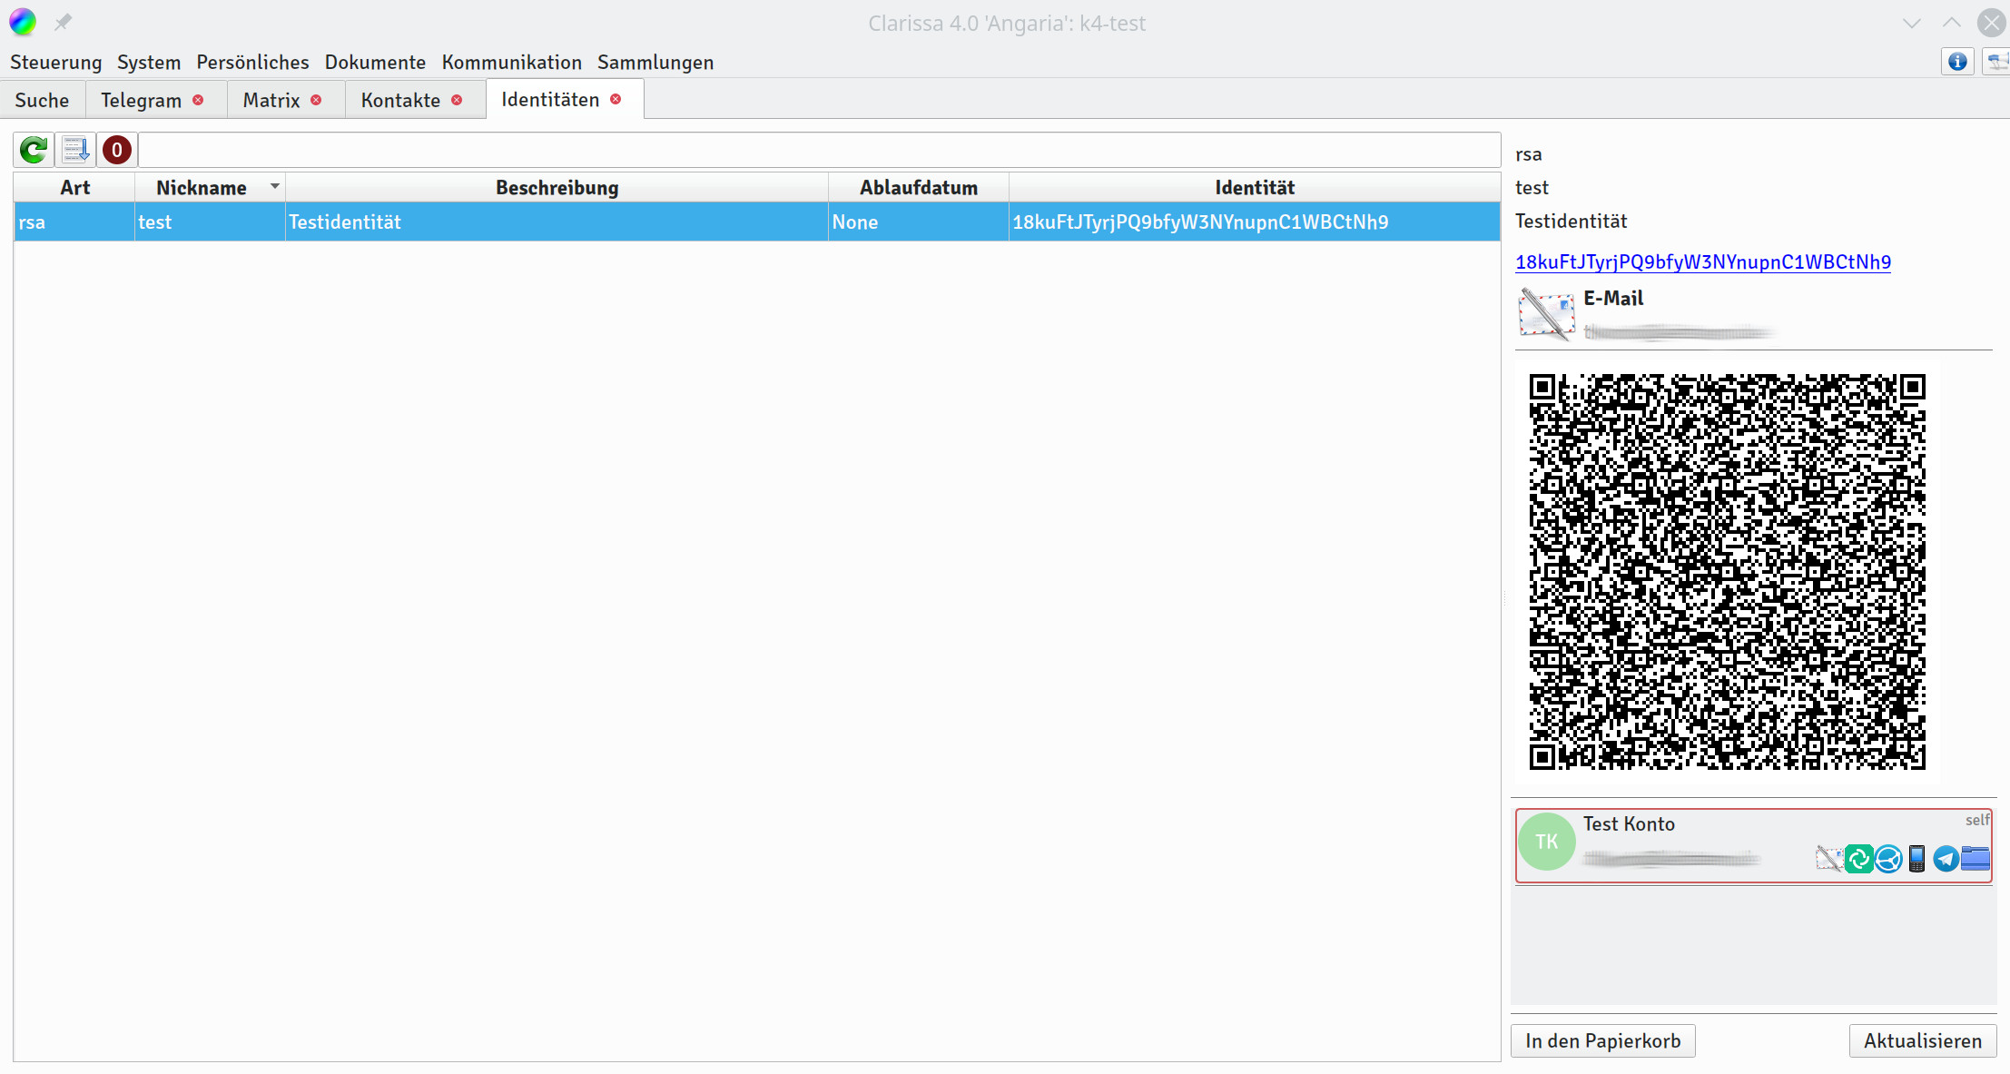This screenshot has width=2010, height=1074.
Task: Click the filter text field in the toolbar
Action: 819,150
